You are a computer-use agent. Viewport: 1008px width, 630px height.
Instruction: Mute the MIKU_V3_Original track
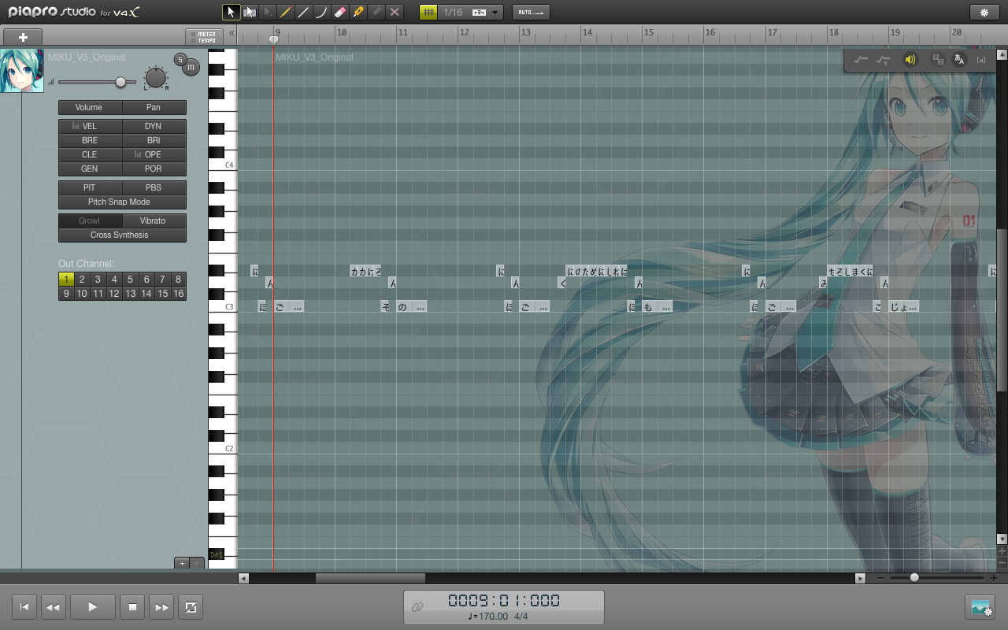tap(191, 69)
